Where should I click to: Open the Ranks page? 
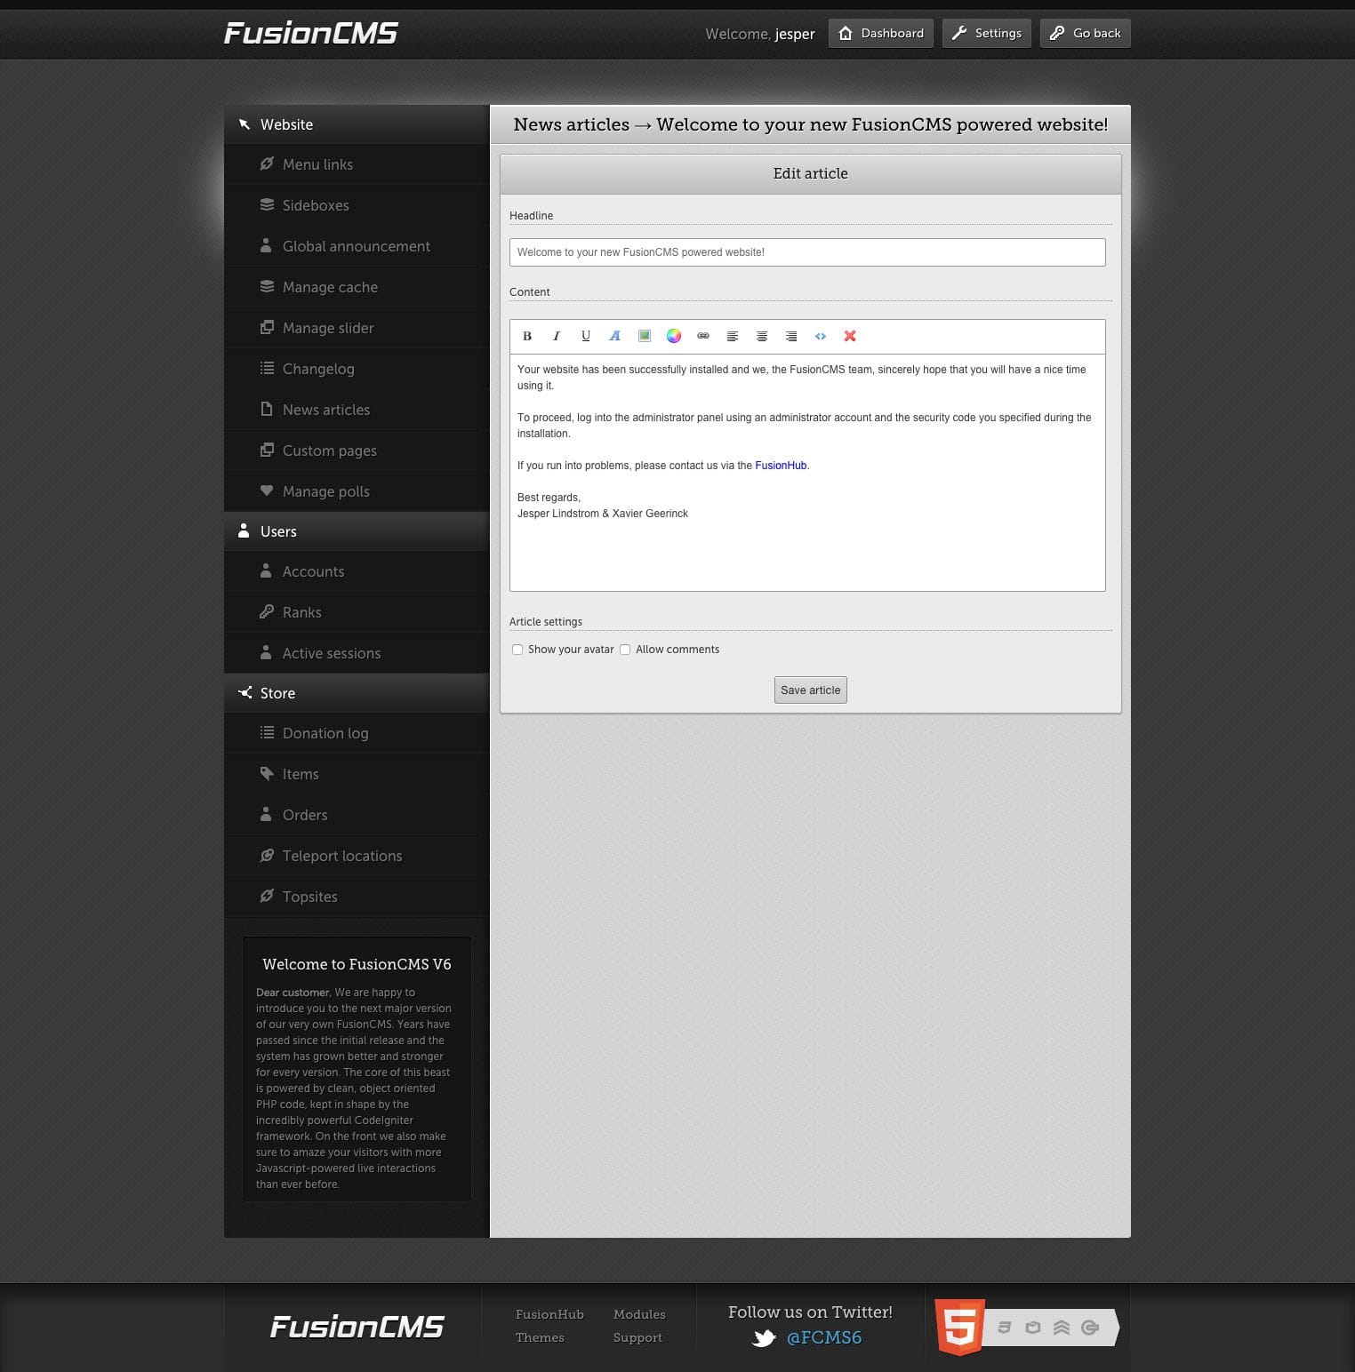click(x=357, y=612)
